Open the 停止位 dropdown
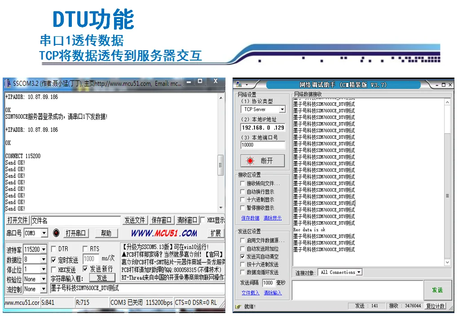The width and height of the screenshot is (458, 322). pyautogui.click(x=44, y=269)
